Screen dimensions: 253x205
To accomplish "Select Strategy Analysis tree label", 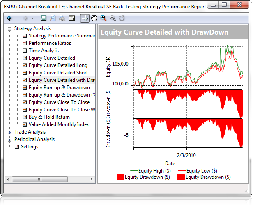I will (32, 28).
